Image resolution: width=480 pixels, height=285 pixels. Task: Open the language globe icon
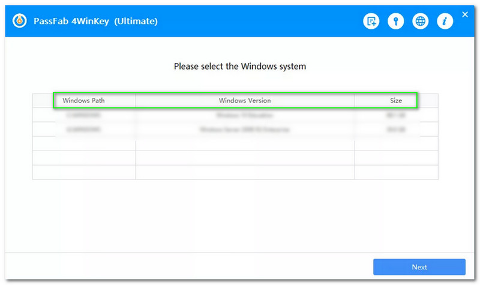[x=420, y=21]
